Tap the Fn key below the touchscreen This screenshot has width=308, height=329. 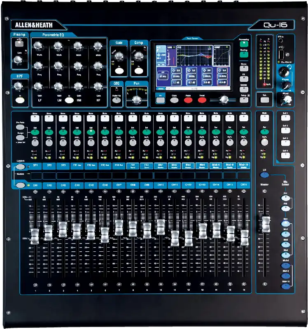point(160,100)
